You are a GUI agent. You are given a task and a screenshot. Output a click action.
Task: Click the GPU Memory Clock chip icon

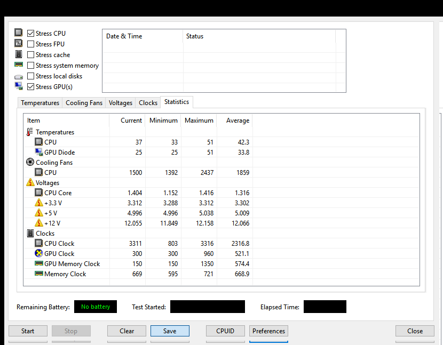pyautogui.click(x=38, y=264)
